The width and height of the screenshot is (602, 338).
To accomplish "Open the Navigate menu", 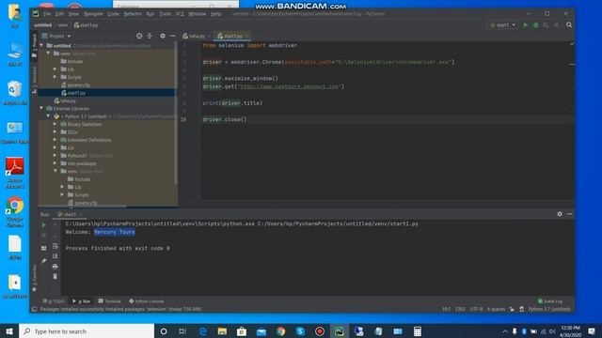I will [93, 14].
